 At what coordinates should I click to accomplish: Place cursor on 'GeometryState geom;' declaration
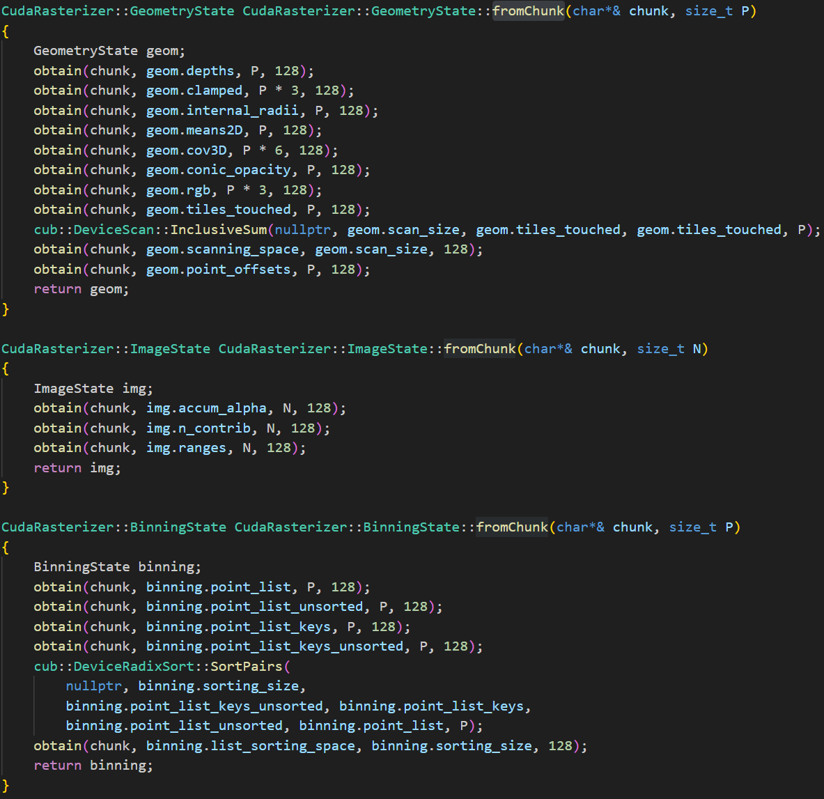[109, 51]
